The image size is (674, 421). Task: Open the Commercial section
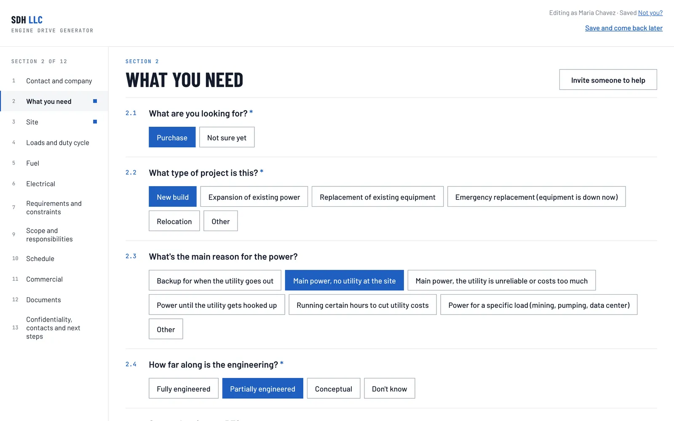[54, 279]
